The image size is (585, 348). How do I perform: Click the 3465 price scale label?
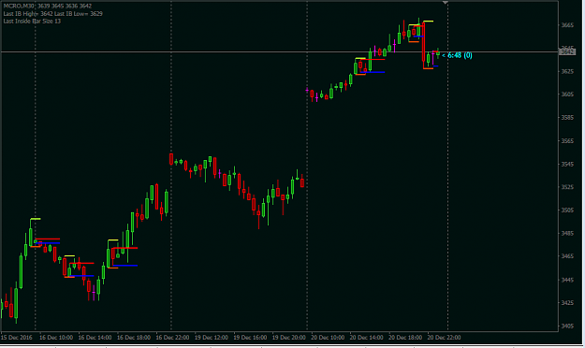(x=567, y=256)
